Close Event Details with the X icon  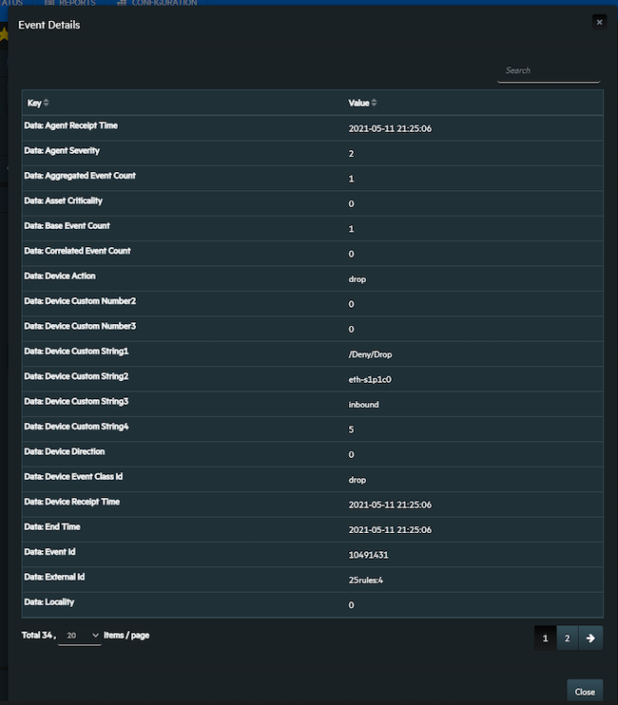(x=598, y=22)
